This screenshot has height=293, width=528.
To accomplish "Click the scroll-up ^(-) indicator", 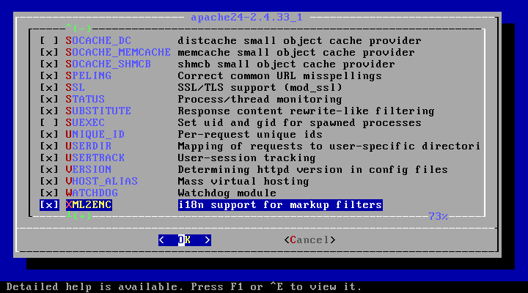I will [x=78, y=28].
